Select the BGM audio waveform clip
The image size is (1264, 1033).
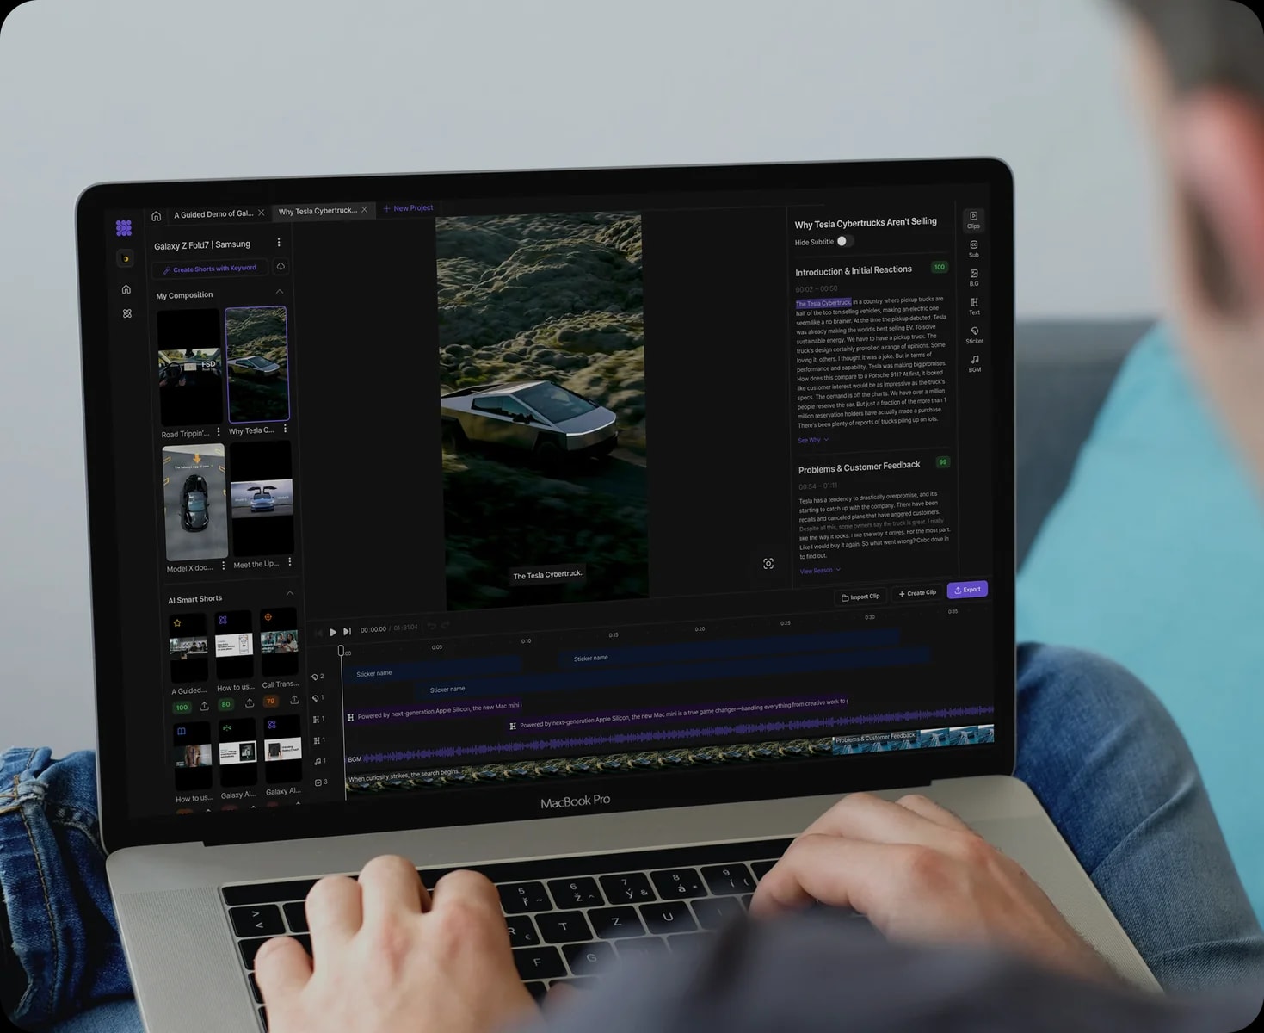671,733
